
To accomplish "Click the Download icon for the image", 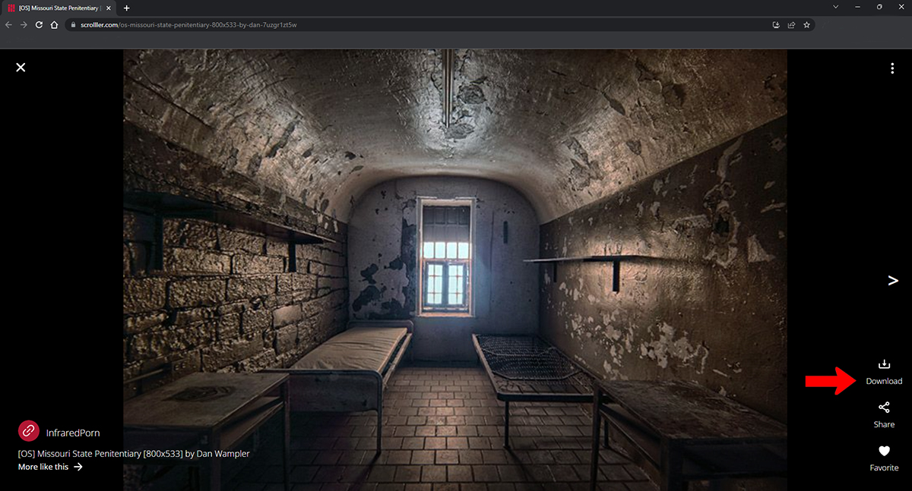I will point(884,364).
